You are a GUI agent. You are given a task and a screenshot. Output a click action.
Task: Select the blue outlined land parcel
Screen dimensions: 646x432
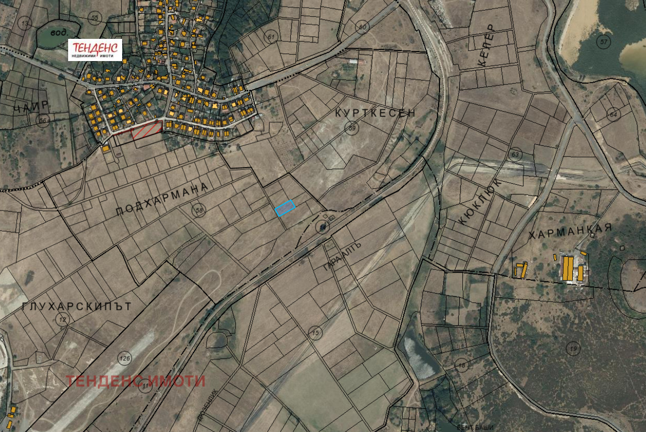(285, 208)
